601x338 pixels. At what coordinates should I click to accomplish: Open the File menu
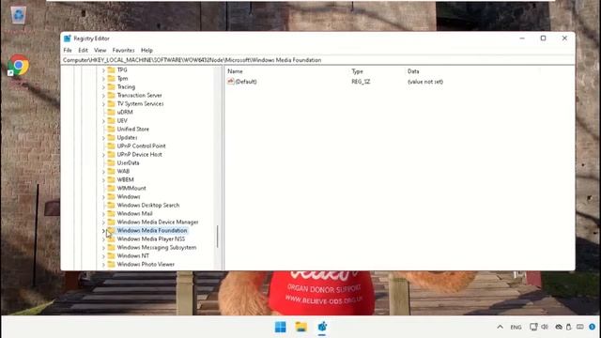(68, 50)
